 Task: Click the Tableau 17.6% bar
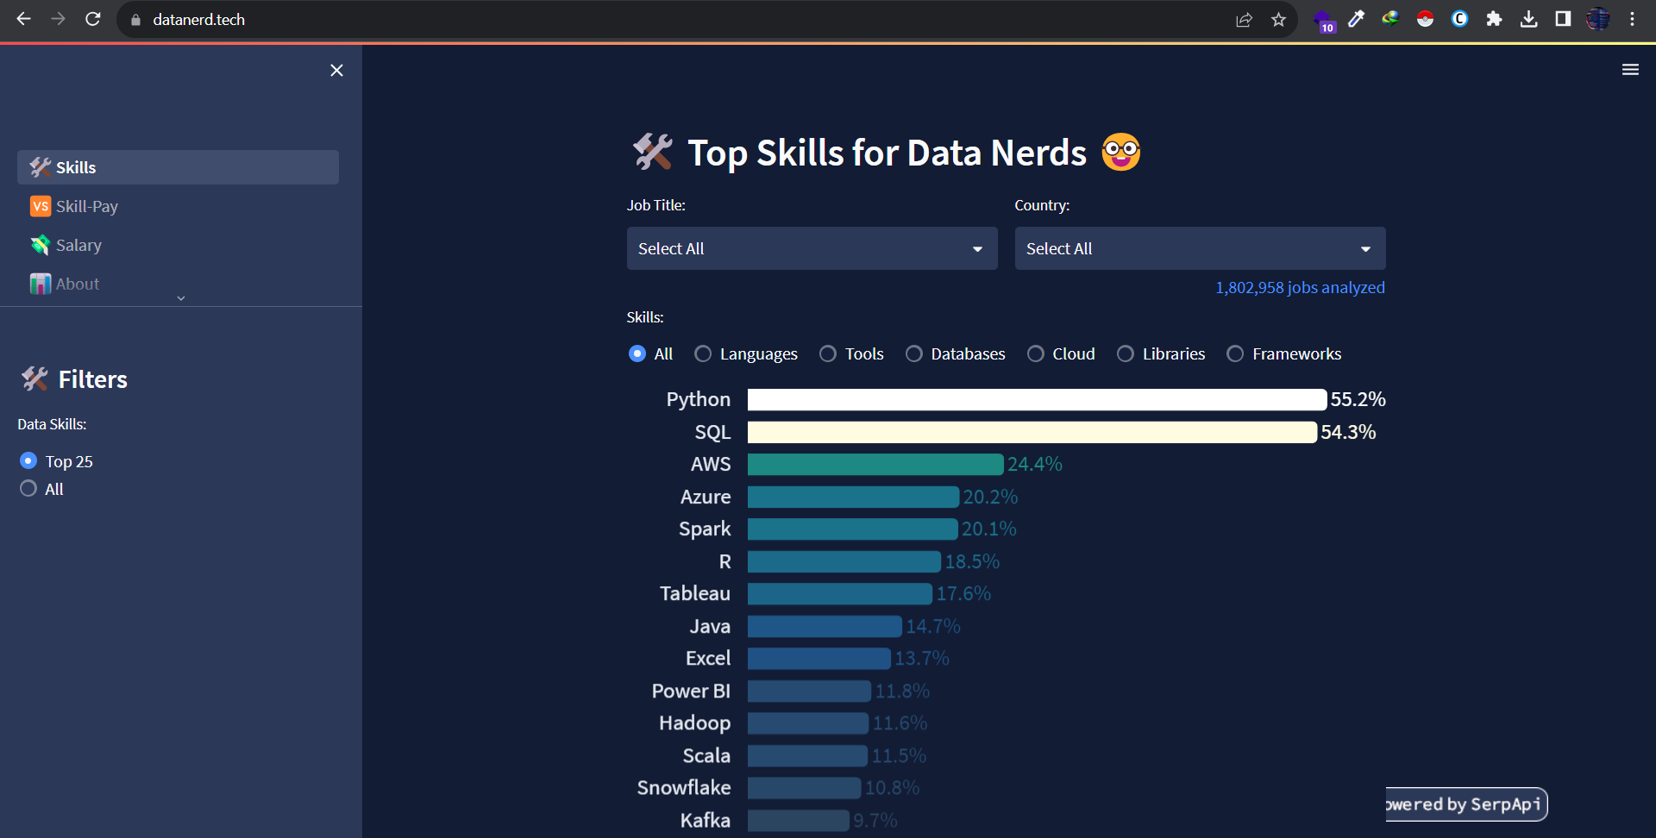click(840, 593)
